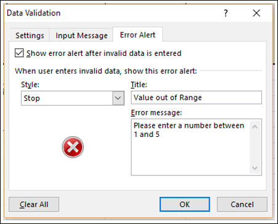Click the error message scroll down arrow
This screenshot has width=278, height=224.
click(x=255, y=168)
